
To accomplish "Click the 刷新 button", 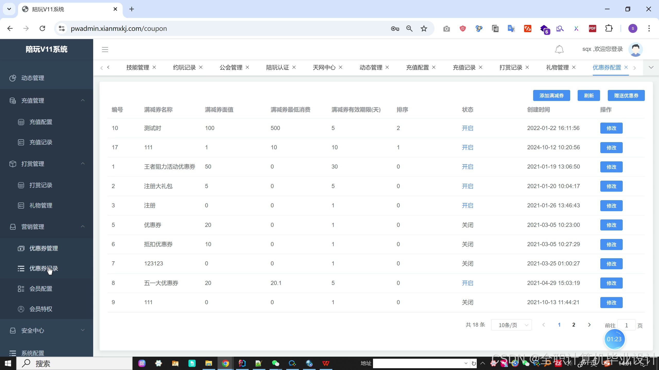I will coord(589,96).
